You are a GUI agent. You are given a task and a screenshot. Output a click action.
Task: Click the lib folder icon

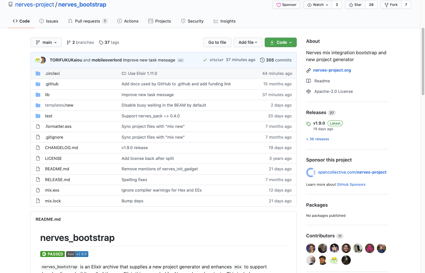click(38, 94)
